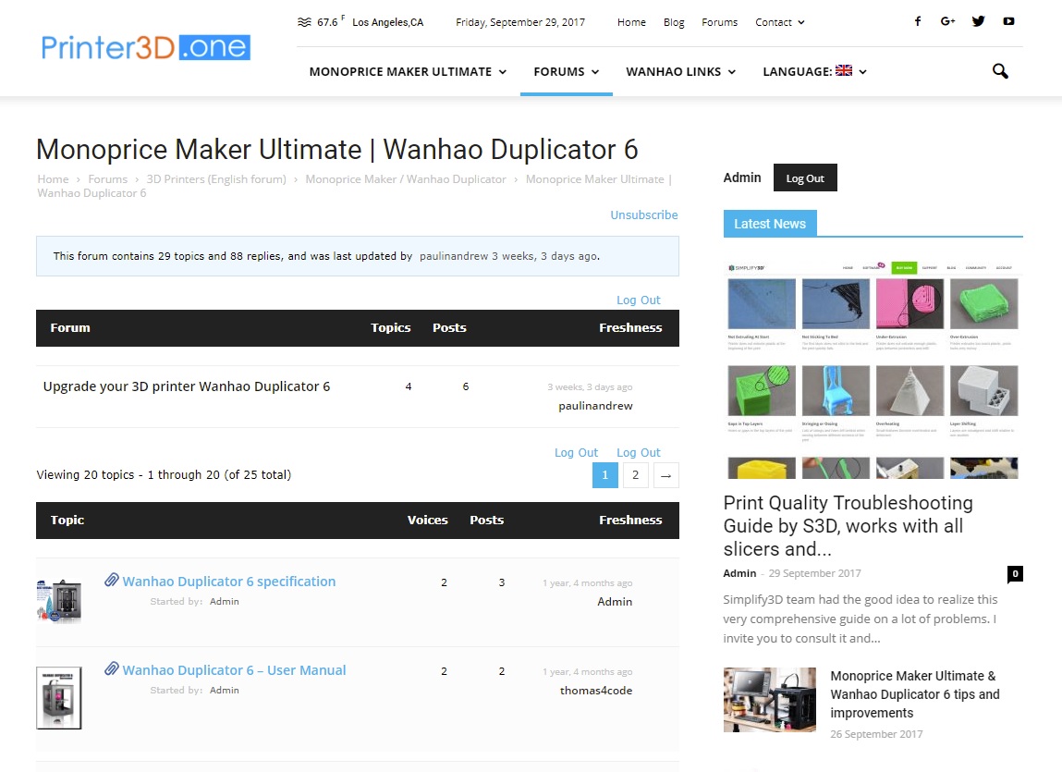Select the Latest News tab

point(770,224)
